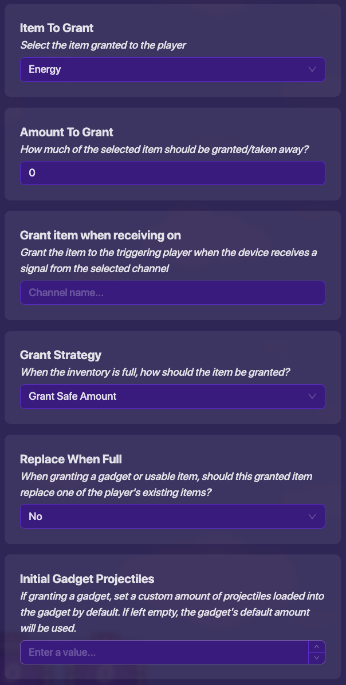346x685 pixels.
Task: Click the Channel name input field
Action: 172,293
